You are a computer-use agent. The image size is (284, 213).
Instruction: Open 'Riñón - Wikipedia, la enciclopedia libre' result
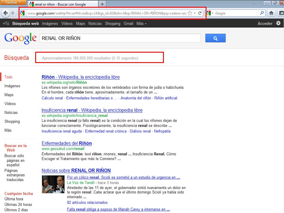coord(80,77)
